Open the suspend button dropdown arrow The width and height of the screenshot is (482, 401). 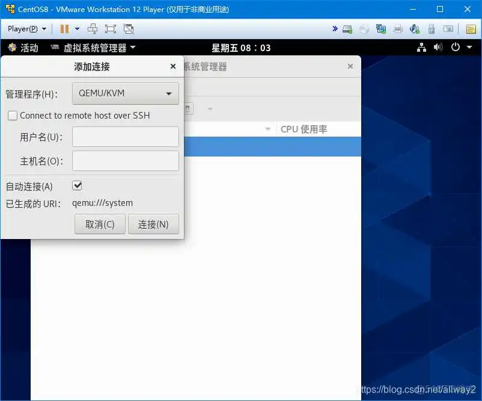click(x=78, y=28)
